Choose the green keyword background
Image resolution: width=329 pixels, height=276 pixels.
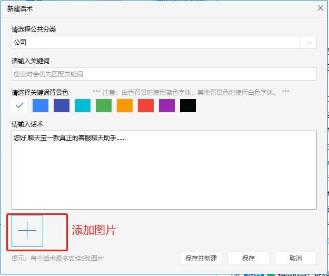(x=104, y=105)
